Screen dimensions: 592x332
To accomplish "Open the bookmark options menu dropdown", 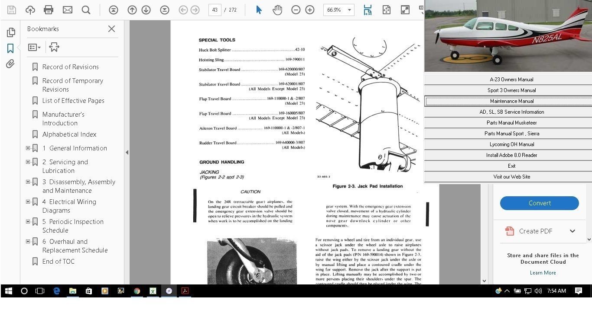I will click(34, 47).
